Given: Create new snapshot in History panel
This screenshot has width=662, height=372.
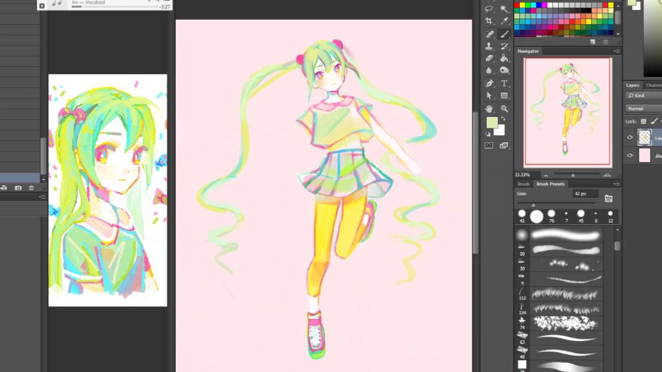Looking at the screenshot, I should (18, 188).
